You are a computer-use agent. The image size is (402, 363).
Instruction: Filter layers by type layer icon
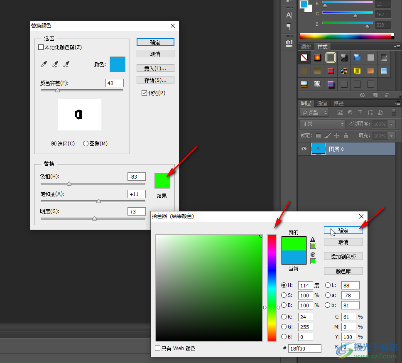pyautogui.click(x=360, y=112)
